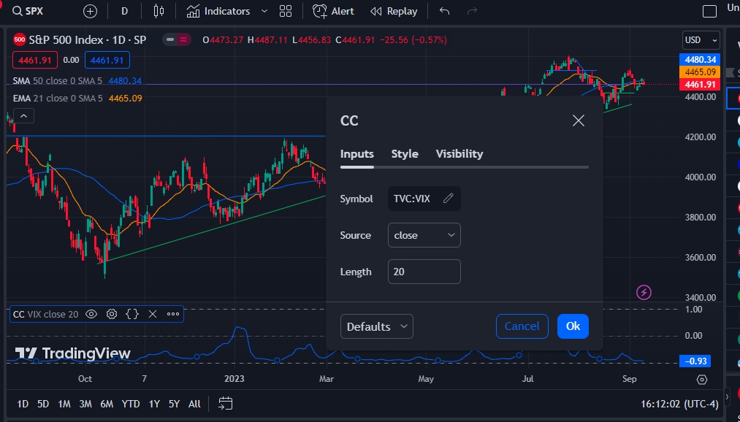Create a new Alert
The height and width of the screenshot is (422, 740).
(333, 11)
